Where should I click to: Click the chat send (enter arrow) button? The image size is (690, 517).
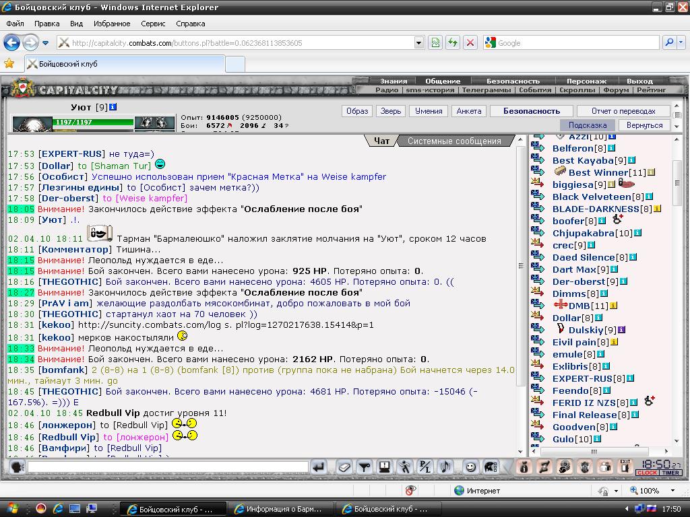pyautogui.click(x=319, y=467)
